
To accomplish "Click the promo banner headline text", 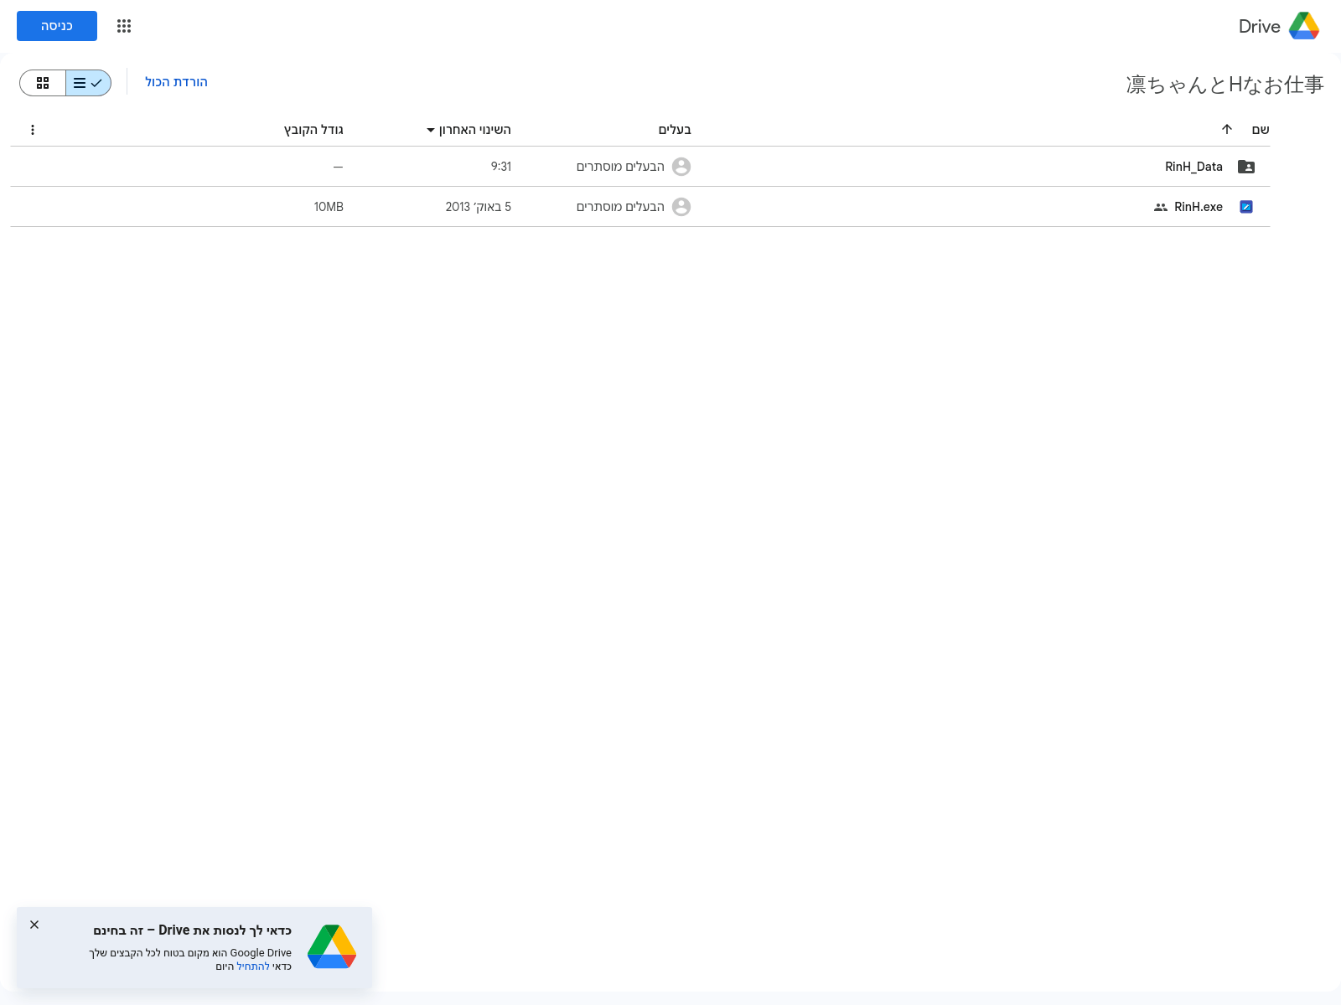I will [x=192, y=930].
